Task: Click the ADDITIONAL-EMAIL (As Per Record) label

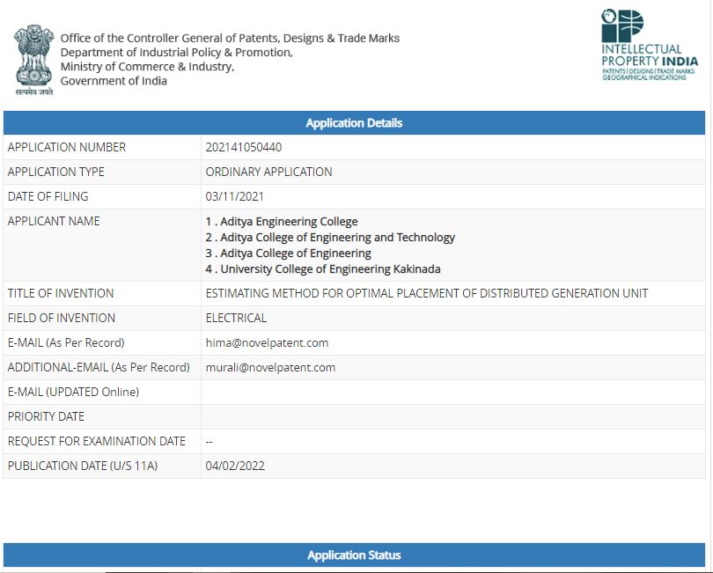Action: [99, 367]
